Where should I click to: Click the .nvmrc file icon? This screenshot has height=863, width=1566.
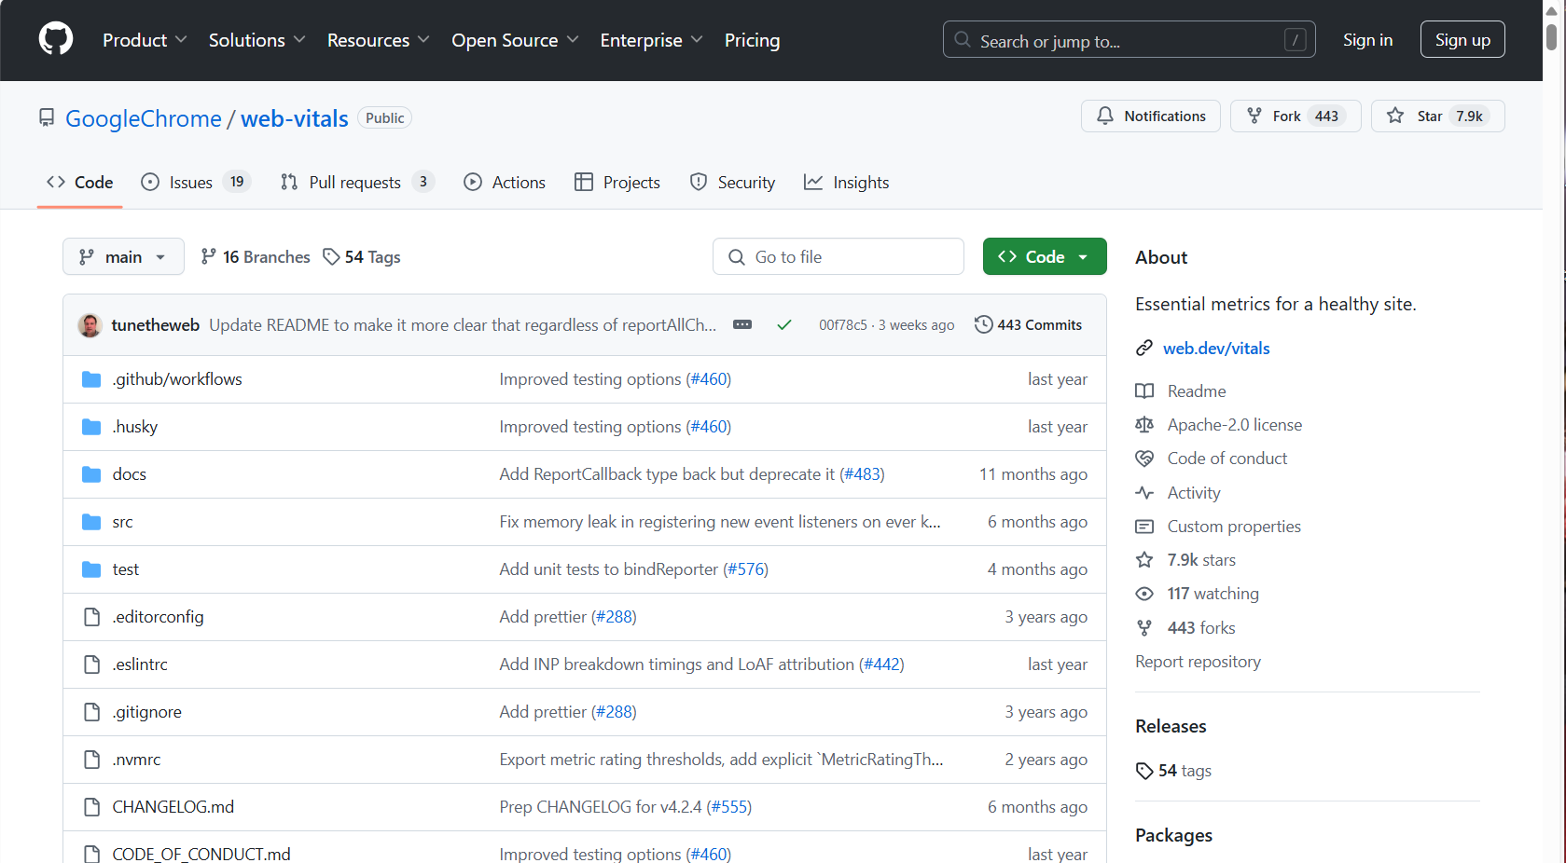coord(91,760)
